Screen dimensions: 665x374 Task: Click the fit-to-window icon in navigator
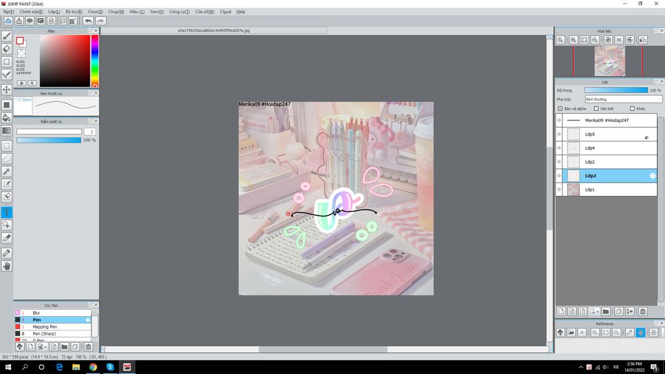point(584,40)
